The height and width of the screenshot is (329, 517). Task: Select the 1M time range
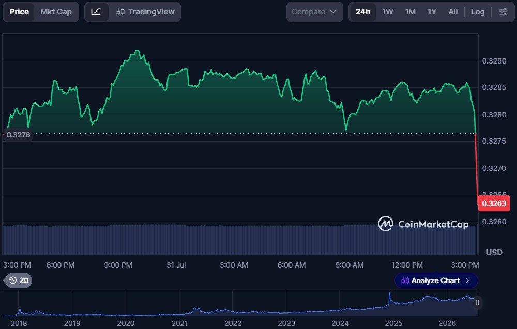(410, 12)
